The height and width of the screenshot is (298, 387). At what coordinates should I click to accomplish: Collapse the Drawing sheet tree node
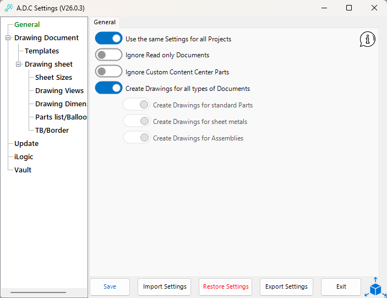coord(18,64)
